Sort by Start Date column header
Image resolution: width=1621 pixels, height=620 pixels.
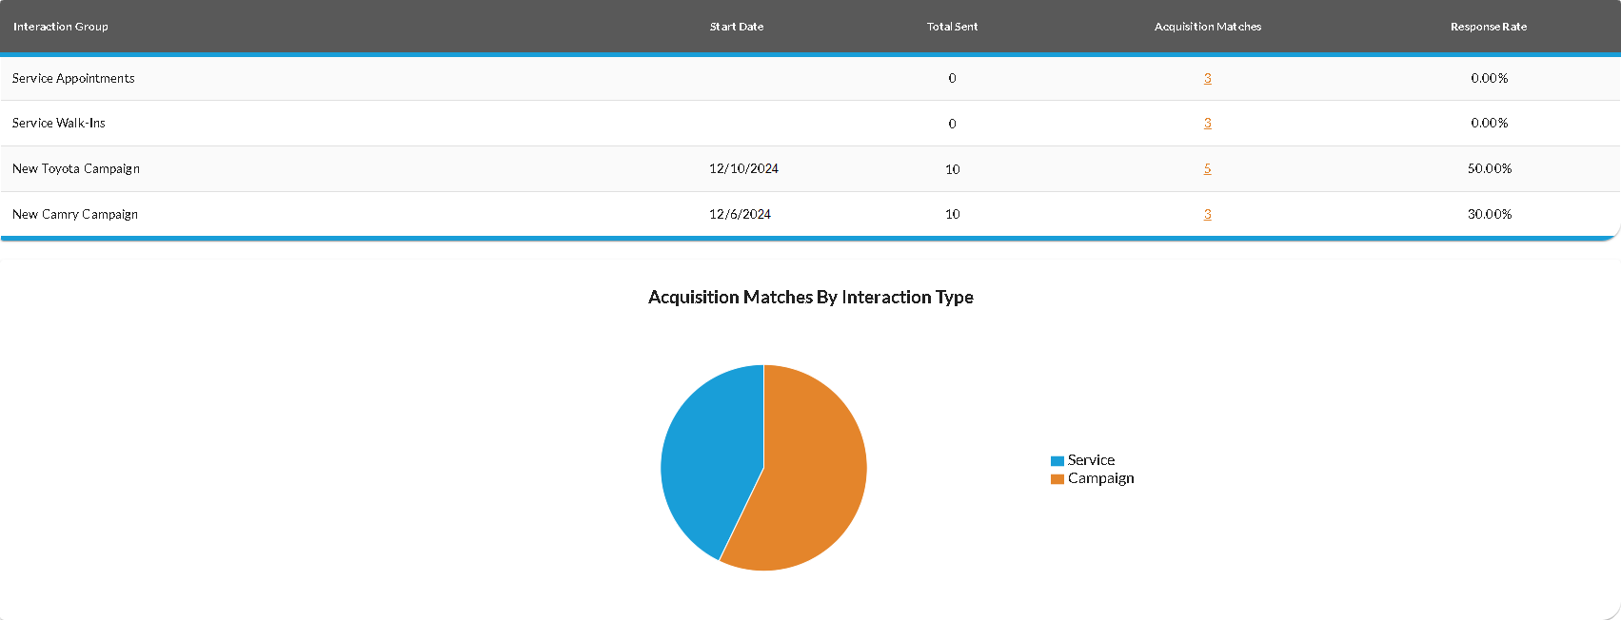(736, 27)
